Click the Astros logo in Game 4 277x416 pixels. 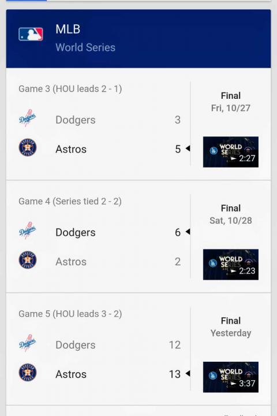pos(28,260)
